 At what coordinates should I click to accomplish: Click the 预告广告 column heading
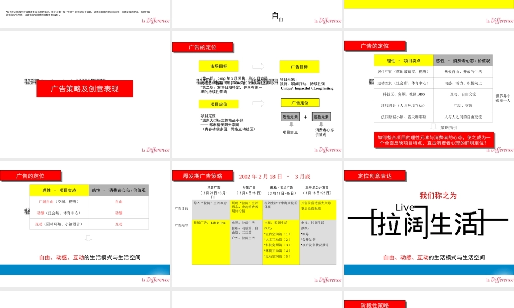(x=214, y=187)
